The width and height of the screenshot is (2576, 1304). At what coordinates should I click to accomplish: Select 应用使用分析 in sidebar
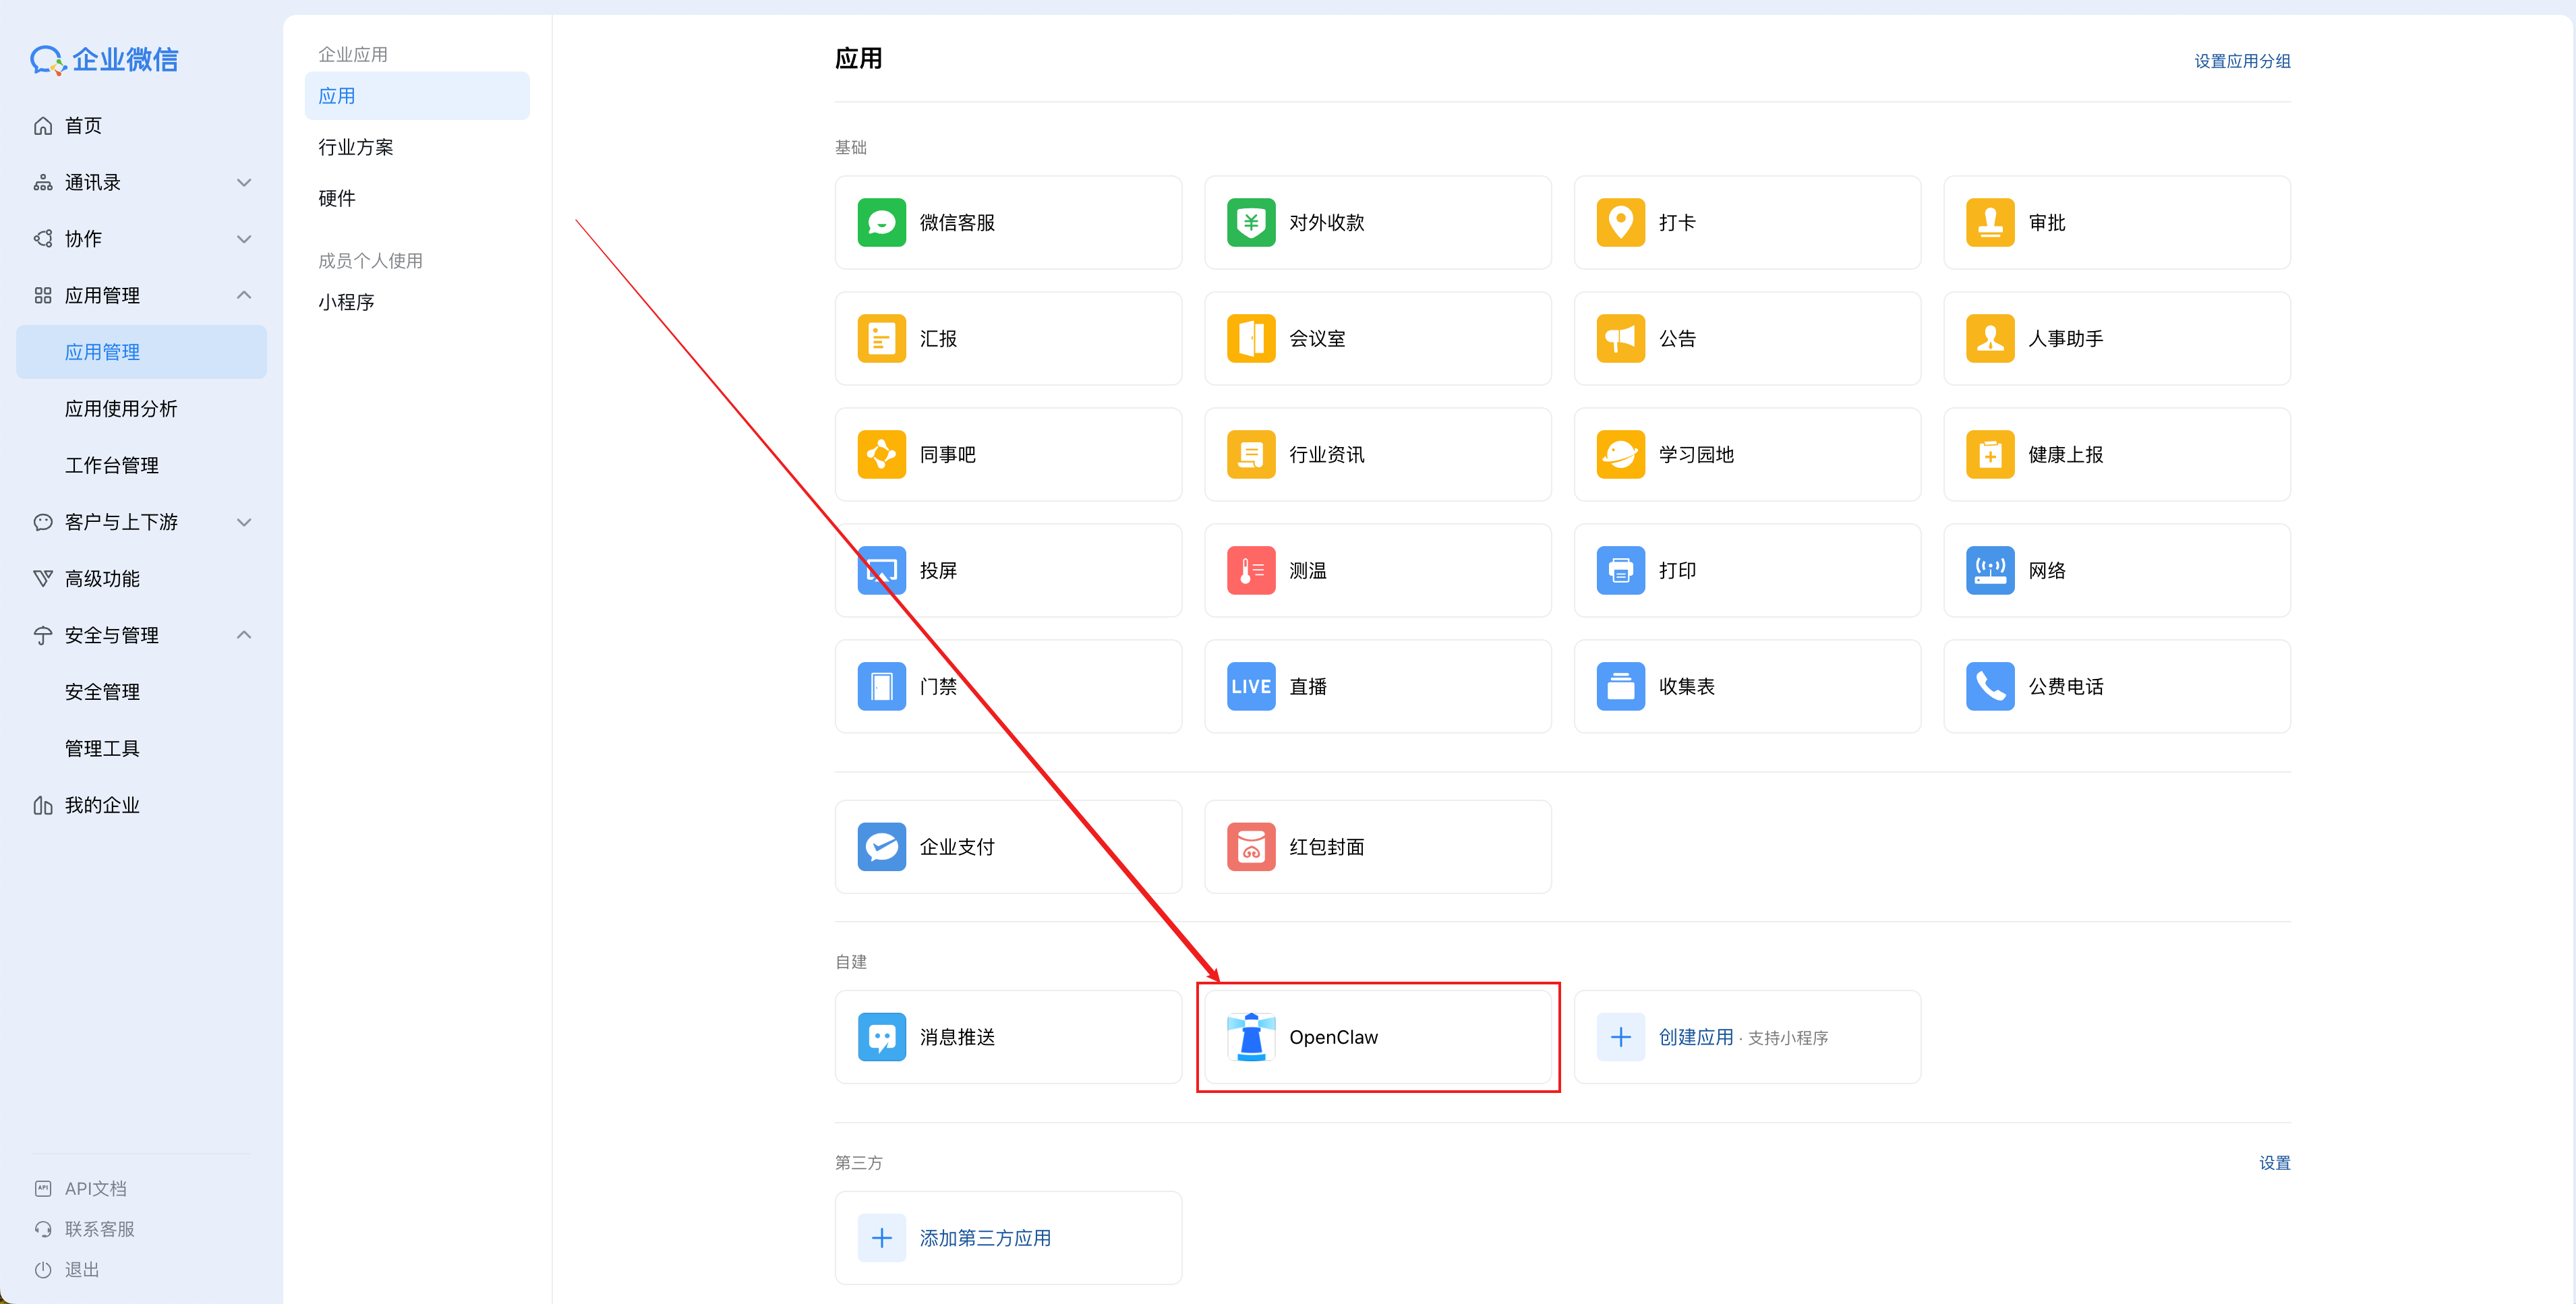pyautogui.click(x=121, y=408)
